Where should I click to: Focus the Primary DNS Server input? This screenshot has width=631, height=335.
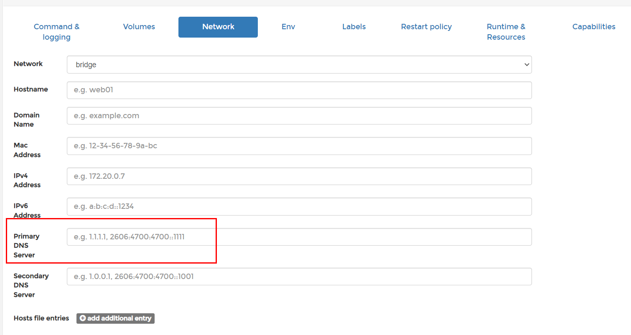[x=299, y=237]
